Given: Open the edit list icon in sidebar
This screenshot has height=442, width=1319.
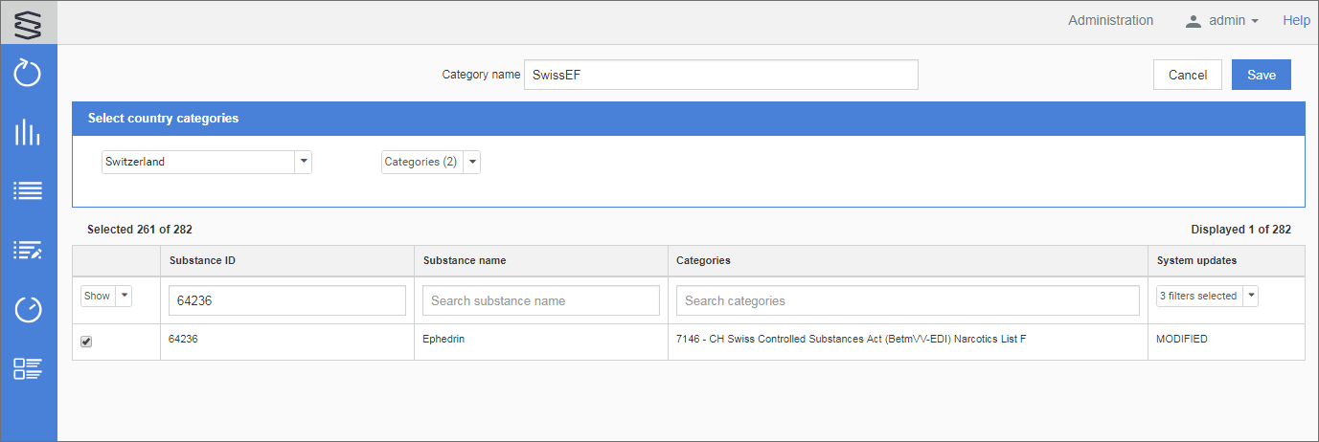Looking at the screenshot, I should coord(28,250).
